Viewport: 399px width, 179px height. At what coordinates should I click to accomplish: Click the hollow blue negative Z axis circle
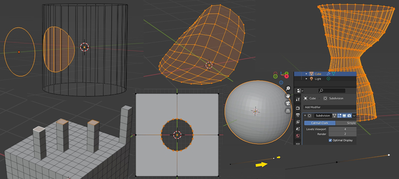pos(281,82)
